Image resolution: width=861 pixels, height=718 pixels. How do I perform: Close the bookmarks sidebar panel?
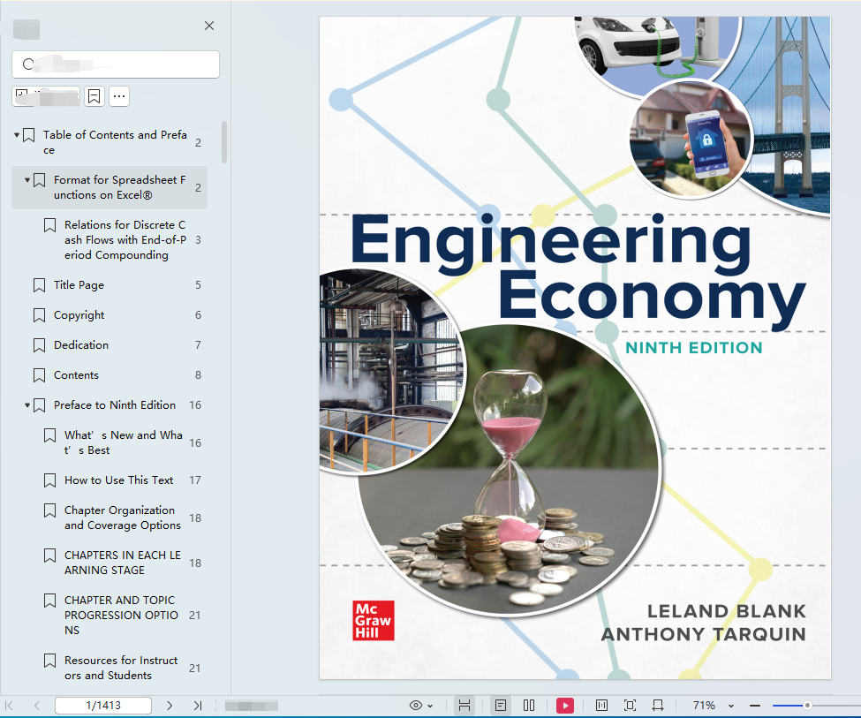pos(209,26)
